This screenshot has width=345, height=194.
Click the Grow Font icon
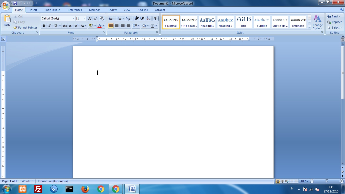90,18
